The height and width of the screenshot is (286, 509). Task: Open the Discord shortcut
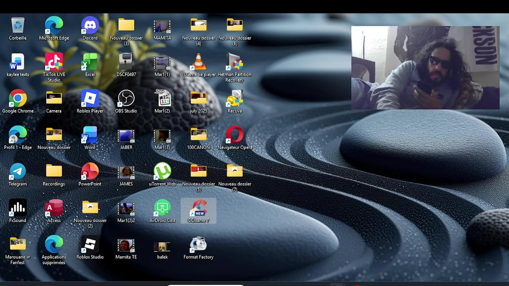point(90,25)
